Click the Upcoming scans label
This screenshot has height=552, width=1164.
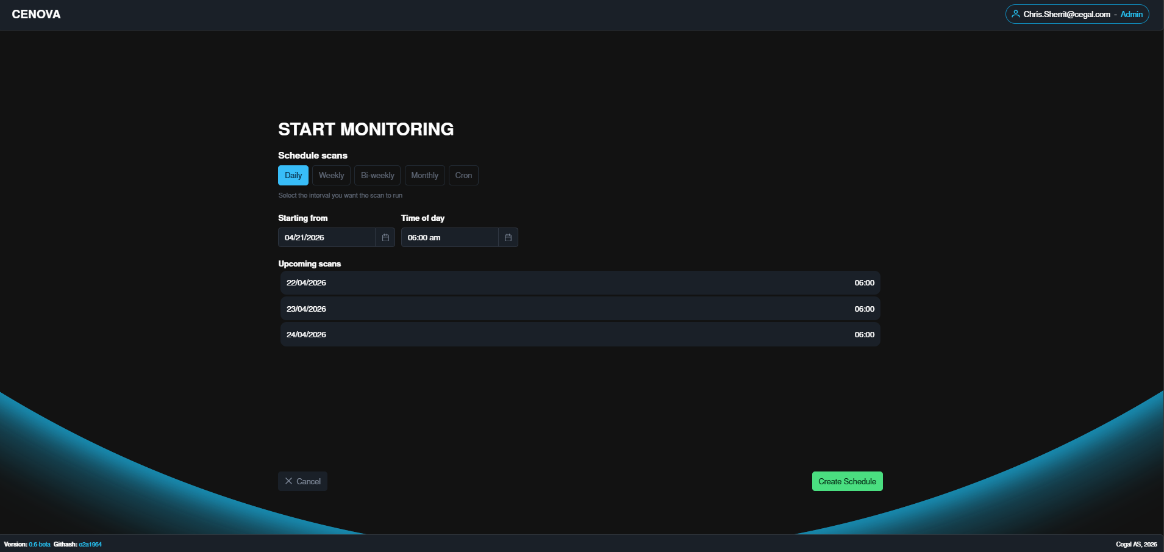tap(310, 263)
